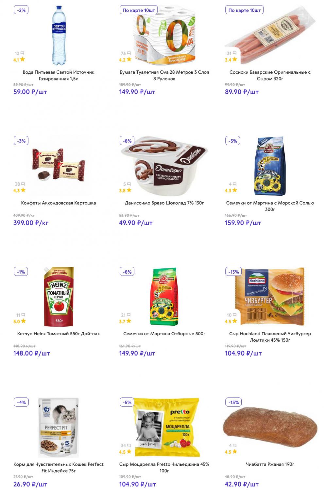The image size is (327, 490).
Task: Open the comments icon on Hochland Чизбургер cheese
Action: (234, 315)
